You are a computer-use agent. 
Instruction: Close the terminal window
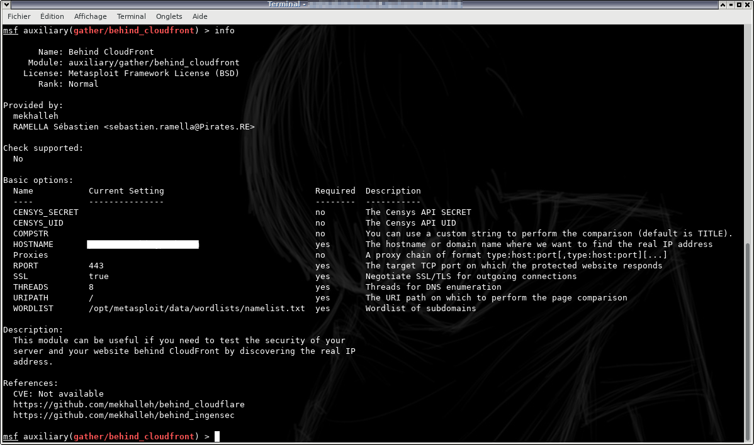[x=747, y=4]
